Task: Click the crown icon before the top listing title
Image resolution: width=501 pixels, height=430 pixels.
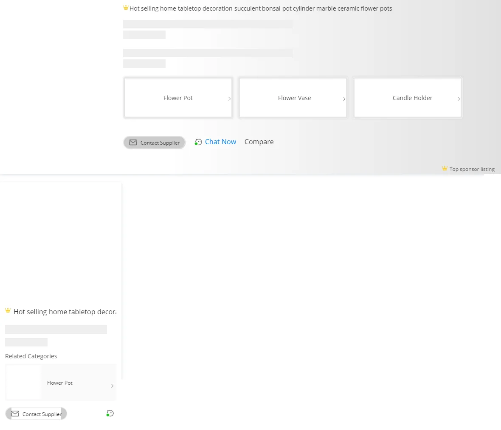Action: pos(126,8)
